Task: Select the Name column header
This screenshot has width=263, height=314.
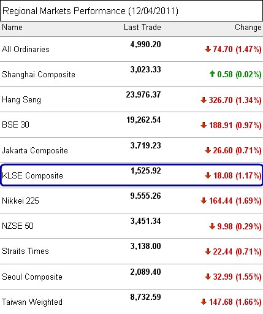Action: click(x=12, y=27)
